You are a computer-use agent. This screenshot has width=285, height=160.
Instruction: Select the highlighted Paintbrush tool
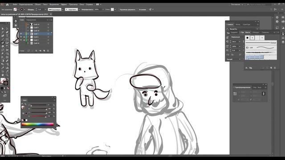point(3,43)
